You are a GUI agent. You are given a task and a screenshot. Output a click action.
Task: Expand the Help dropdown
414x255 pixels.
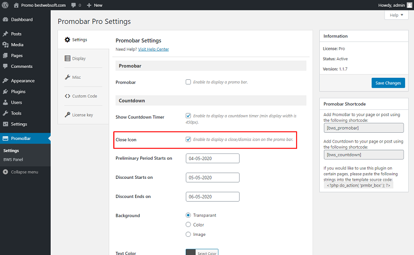pyautogui.click(x=396, y=15)
